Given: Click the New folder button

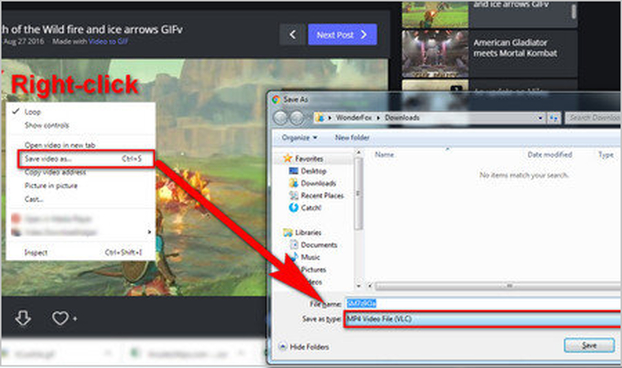Looking at the screenshot, I should pos(351,137).
